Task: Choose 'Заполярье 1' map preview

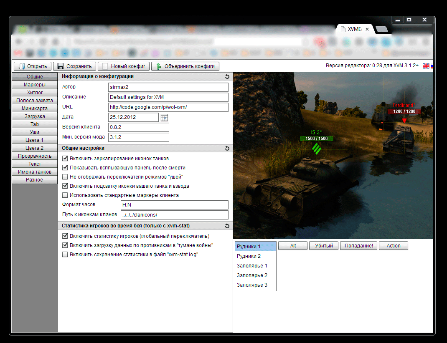Action: click(x=256, y=266)
